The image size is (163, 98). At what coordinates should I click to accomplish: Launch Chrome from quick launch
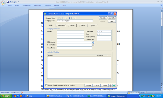15,96
